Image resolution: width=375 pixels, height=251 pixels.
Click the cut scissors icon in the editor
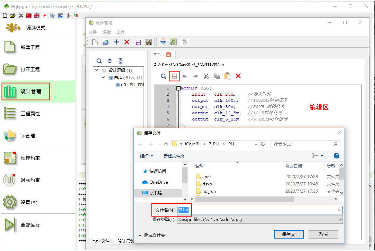[206, 76]
